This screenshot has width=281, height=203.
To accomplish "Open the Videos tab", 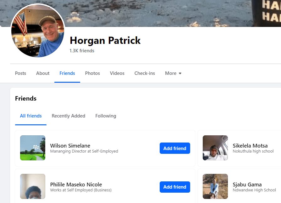I will (x=117, y=73).
